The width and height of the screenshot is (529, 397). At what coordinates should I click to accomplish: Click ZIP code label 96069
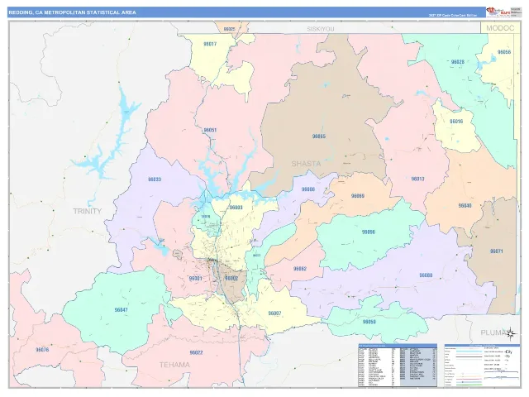(358, 196)
